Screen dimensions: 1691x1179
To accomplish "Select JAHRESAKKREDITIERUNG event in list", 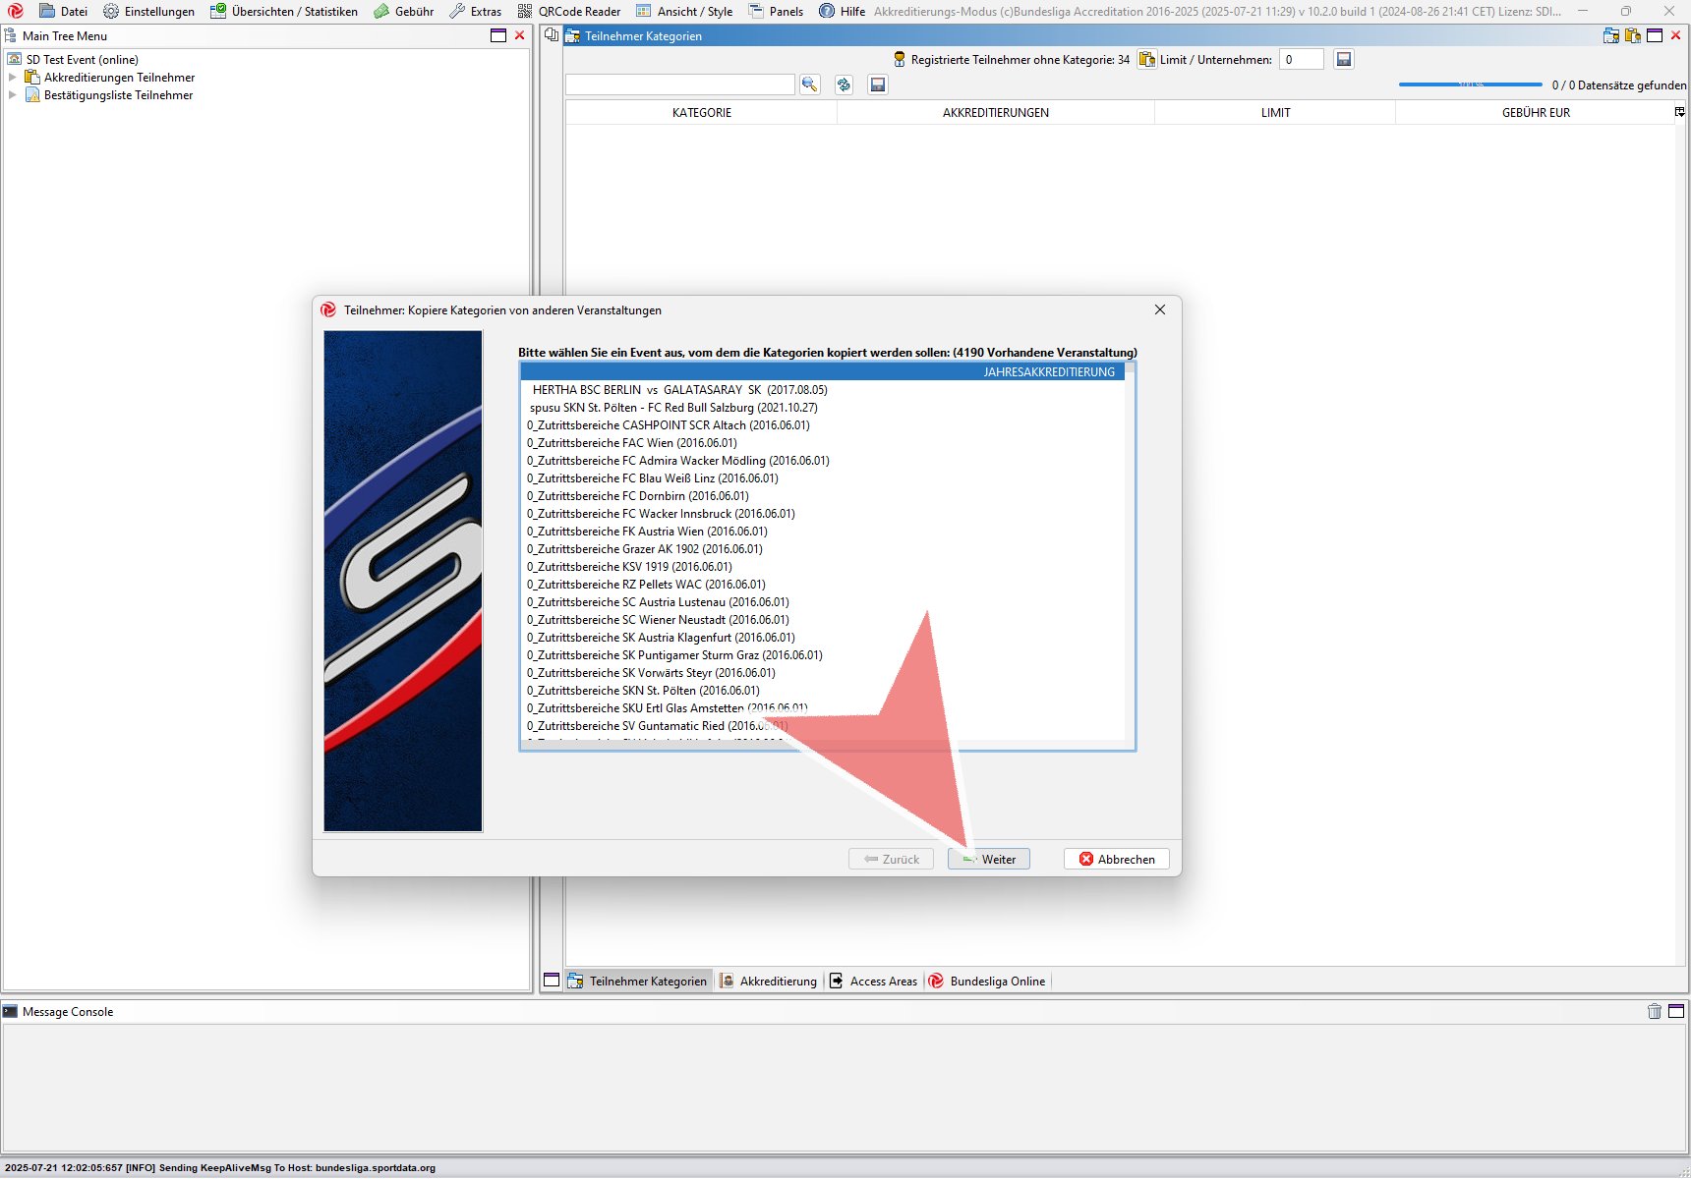I will (822, 371).
